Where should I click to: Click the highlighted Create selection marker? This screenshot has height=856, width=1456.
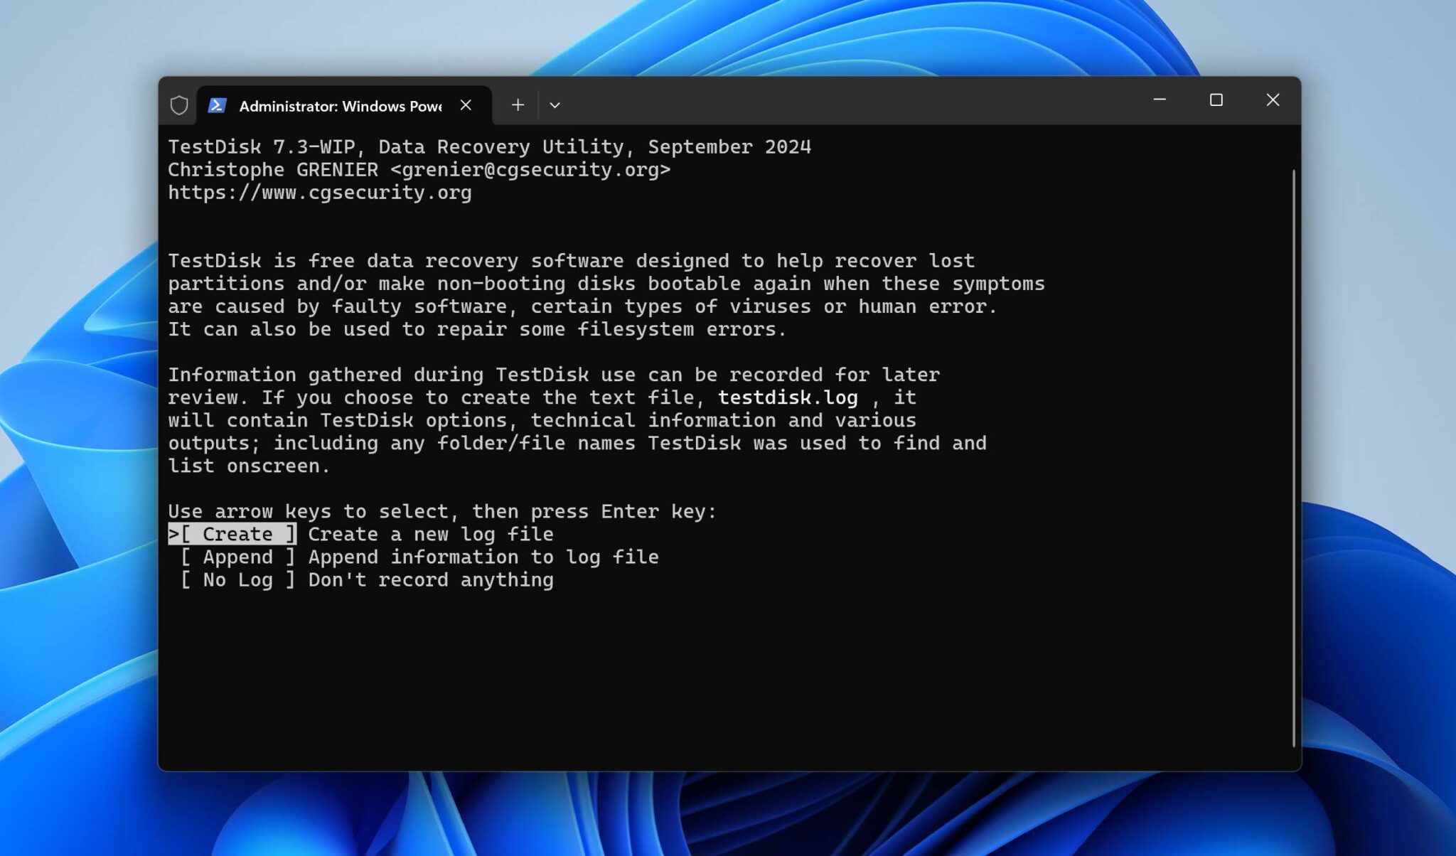(x=231, y=534)
